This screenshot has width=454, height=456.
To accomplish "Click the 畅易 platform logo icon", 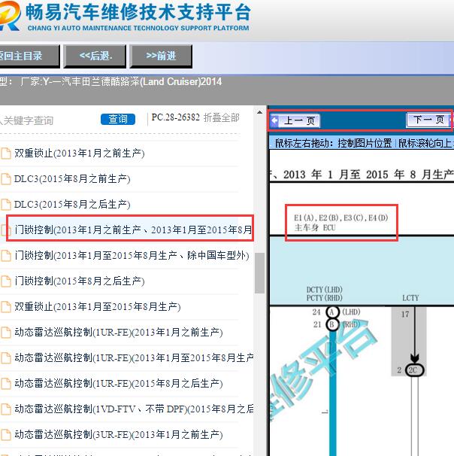I will pos(9,16).
